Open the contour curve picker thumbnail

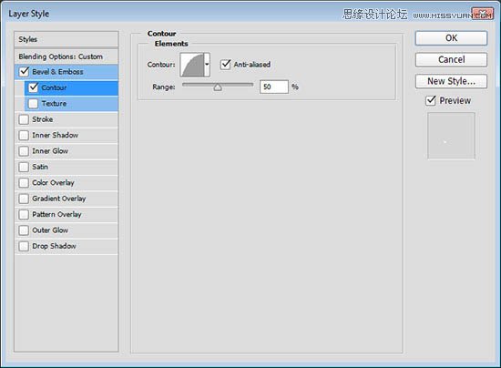[191, 65]
